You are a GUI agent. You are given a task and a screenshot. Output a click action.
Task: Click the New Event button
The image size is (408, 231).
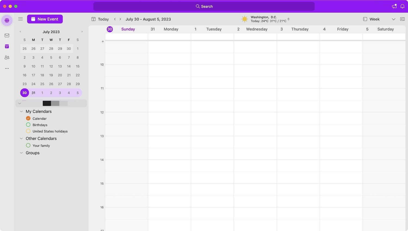(x=45, y=19)
